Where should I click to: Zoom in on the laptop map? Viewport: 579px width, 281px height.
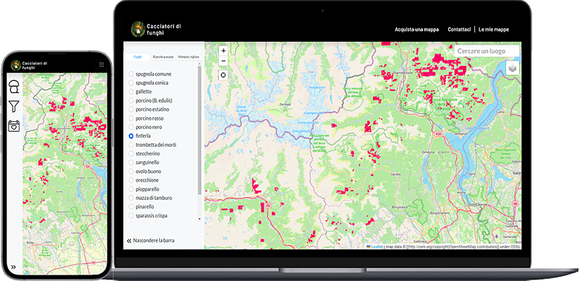[223, 51]
